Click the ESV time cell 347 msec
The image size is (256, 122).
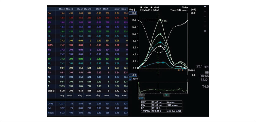(x=173, y=105)
